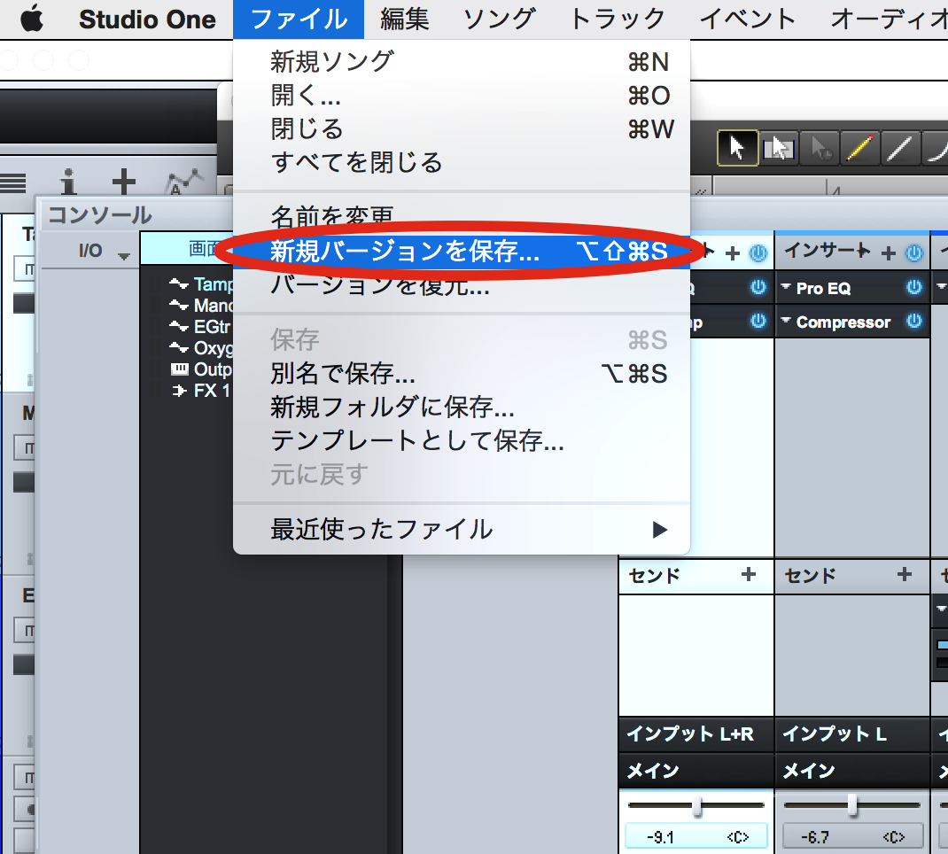Choose 新規バージョンを保存... menu item
Screen dimensions: 948x854
click(462, 251)
